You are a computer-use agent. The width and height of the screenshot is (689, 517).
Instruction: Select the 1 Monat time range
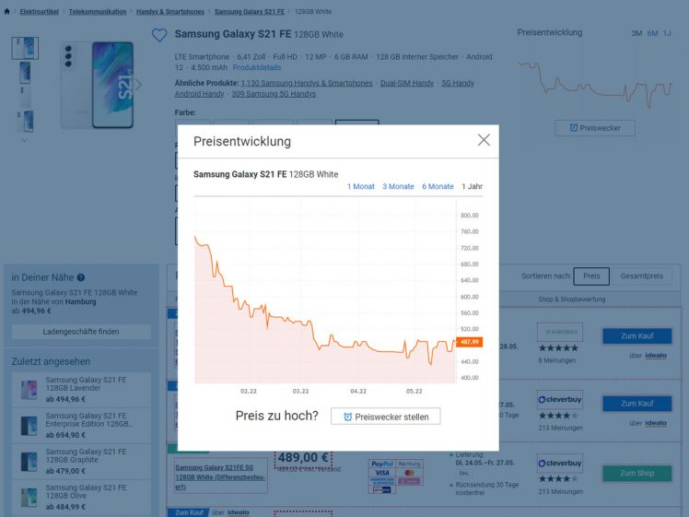(361, 186)
